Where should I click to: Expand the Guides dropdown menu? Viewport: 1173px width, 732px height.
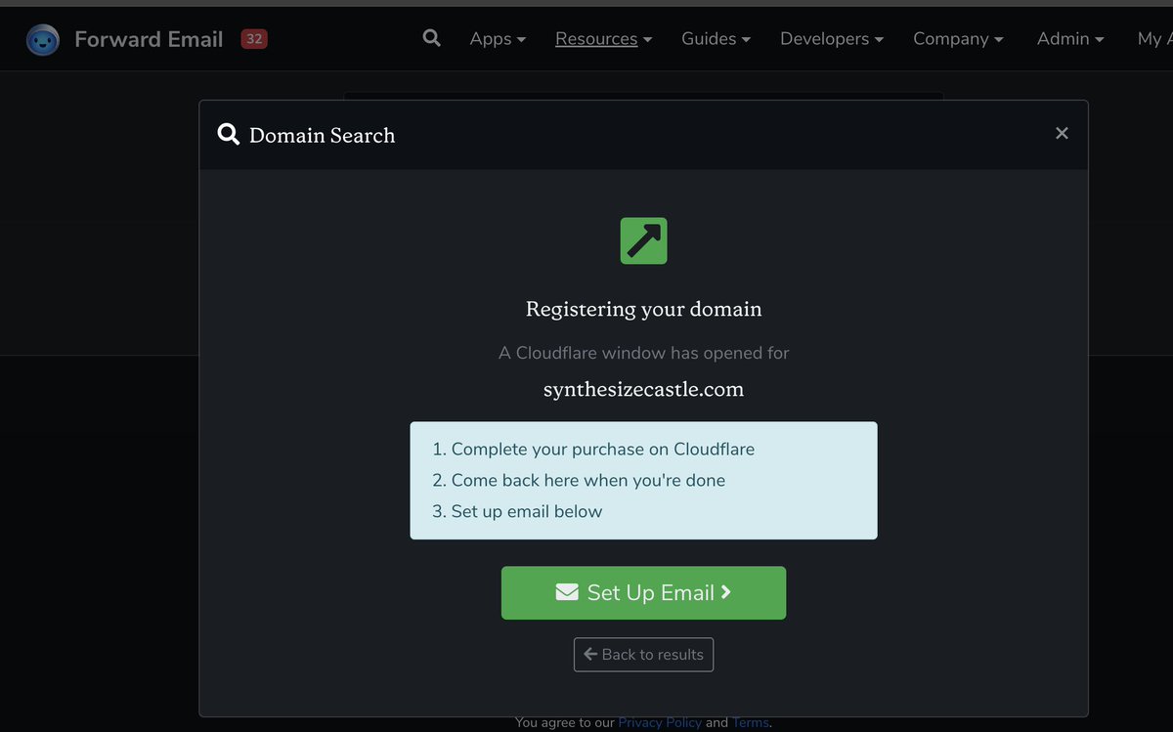[716, 39]
